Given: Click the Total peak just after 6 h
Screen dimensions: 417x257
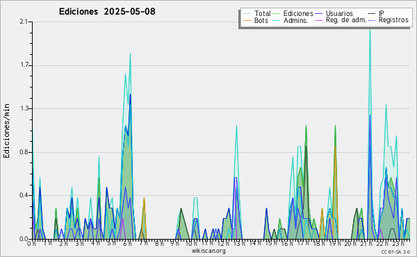Looking at the screenshot, I should (x=130, y=54).
